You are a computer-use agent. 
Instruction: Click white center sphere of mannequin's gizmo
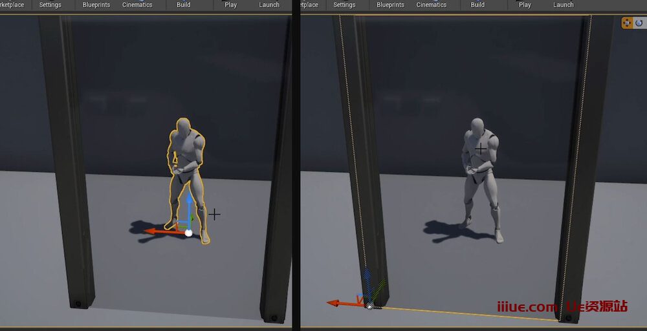pyautogui.click(x=188, y=233)
